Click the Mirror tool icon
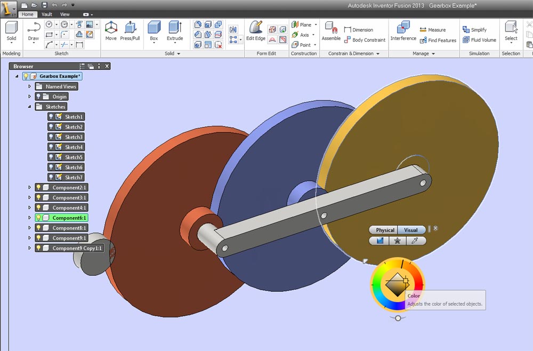 233,29
